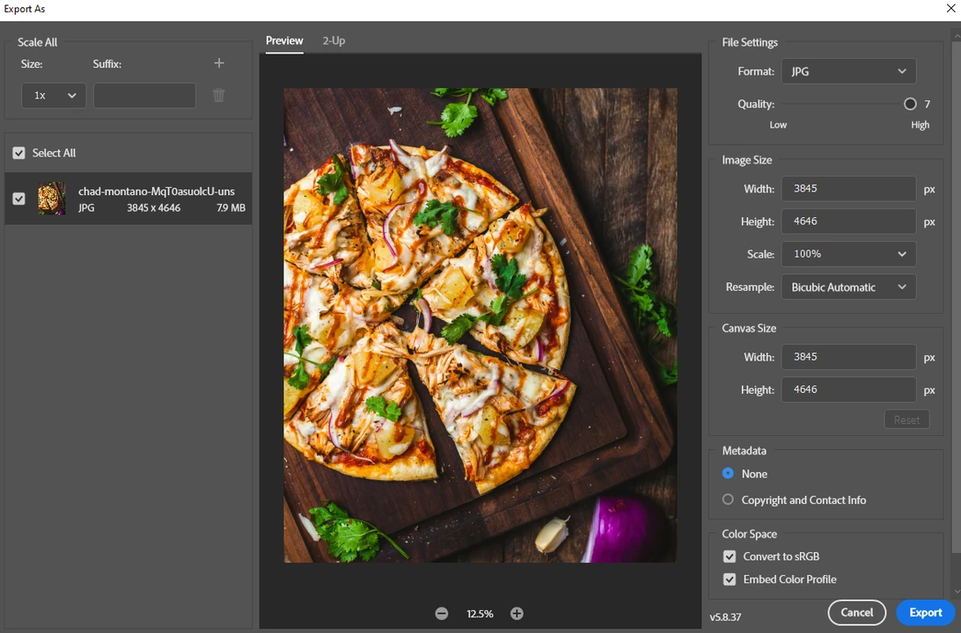Click the pizza preview image
The width and height of the screenshot is (961, 633).
(480, 325)
